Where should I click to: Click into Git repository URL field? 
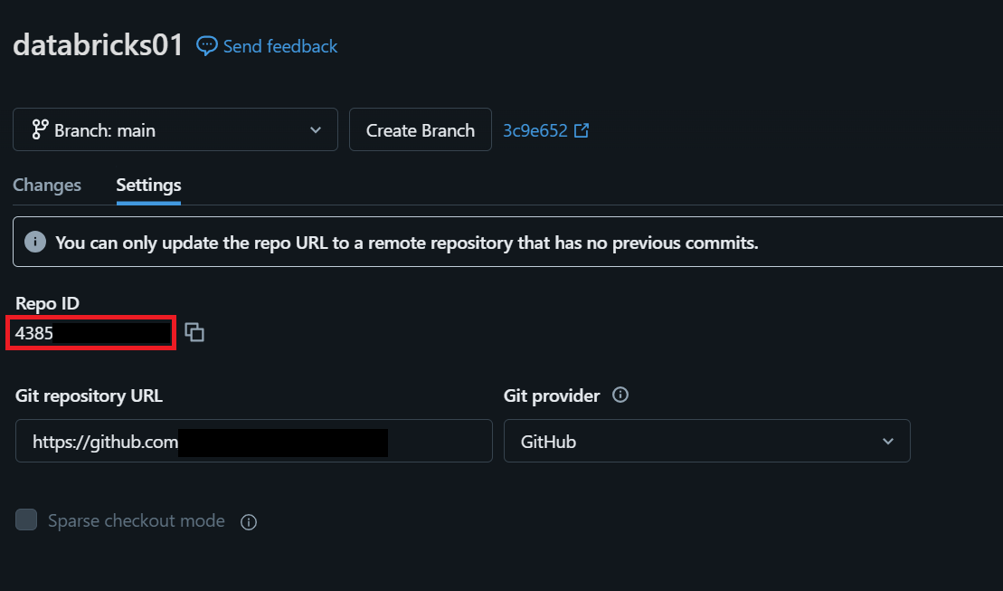coord(254,441)
